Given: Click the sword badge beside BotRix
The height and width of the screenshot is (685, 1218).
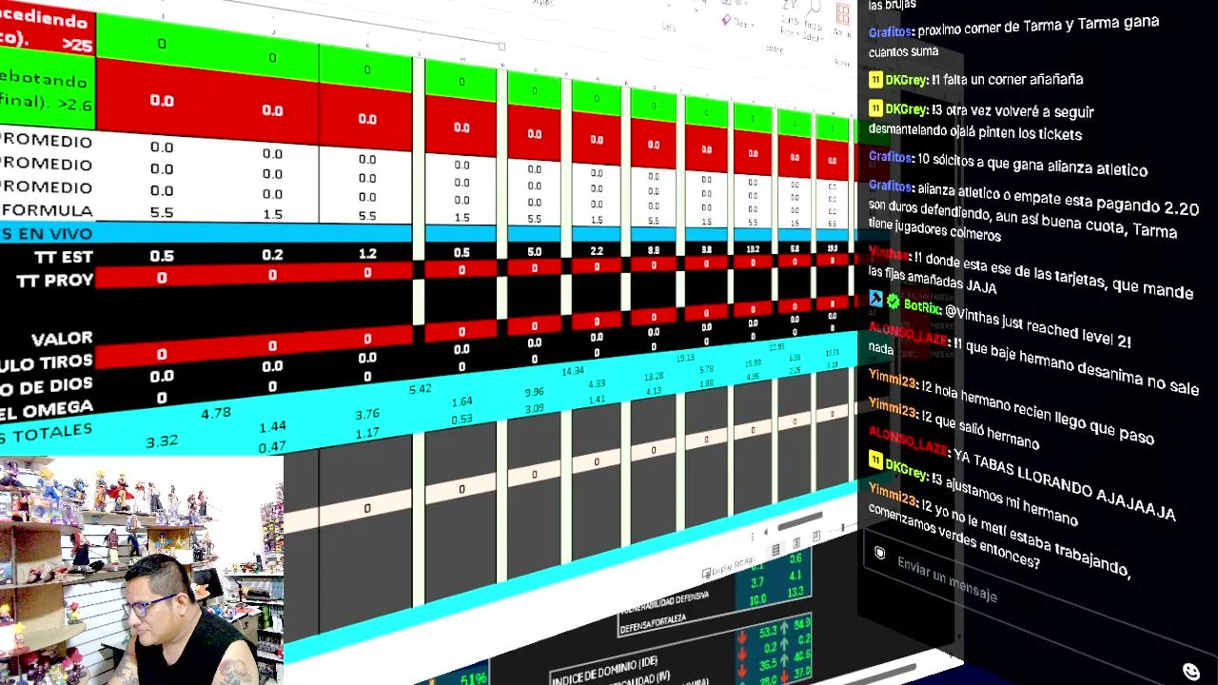Looking at the screenshot, I should click(x=875, y=299).
